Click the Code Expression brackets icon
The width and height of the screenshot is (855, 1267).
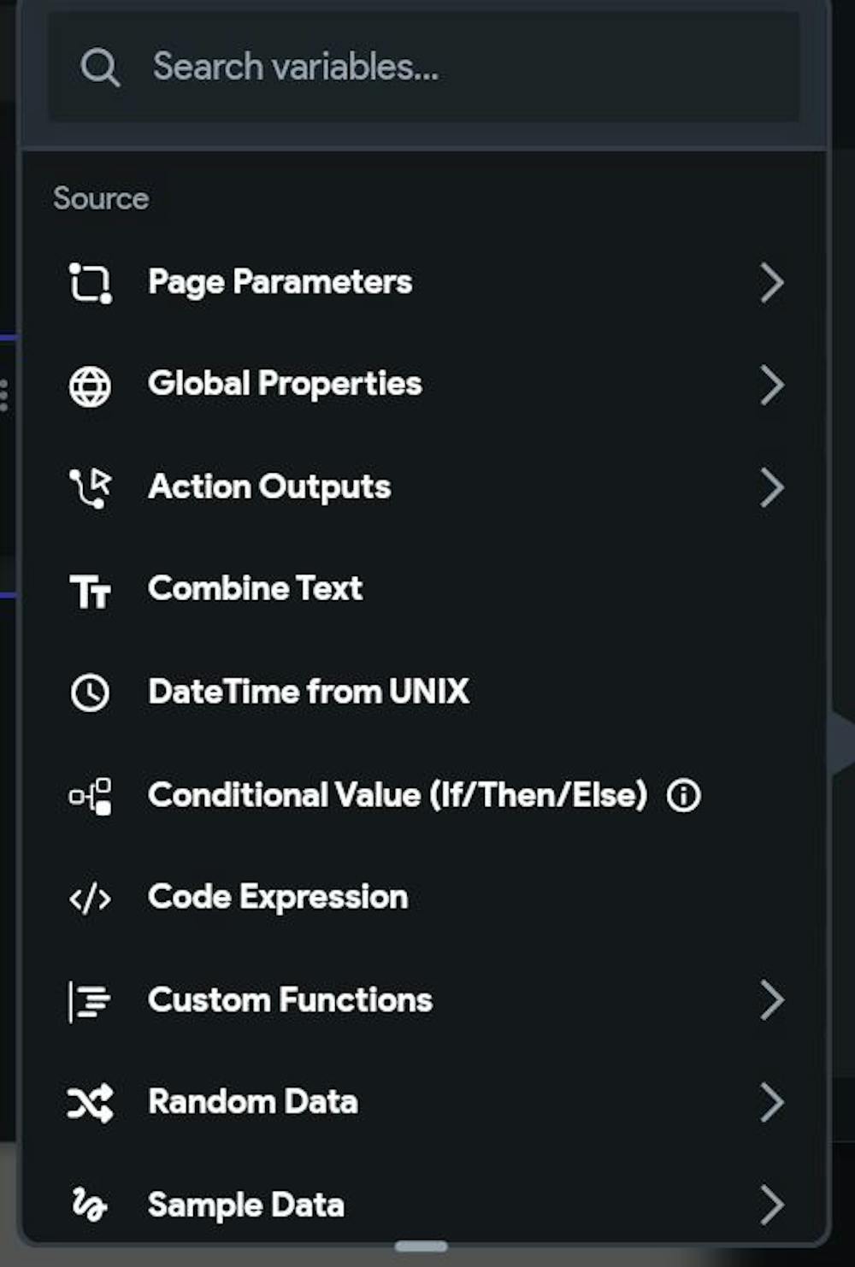(90, 899)
